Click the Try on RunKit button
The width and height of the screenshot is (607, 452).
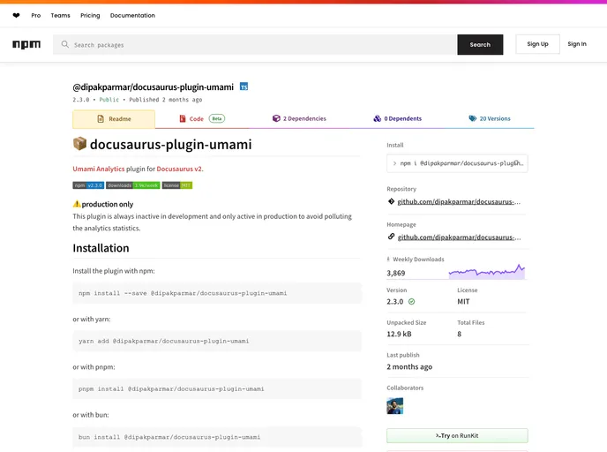pyautogui.click(x=457, y=435)
